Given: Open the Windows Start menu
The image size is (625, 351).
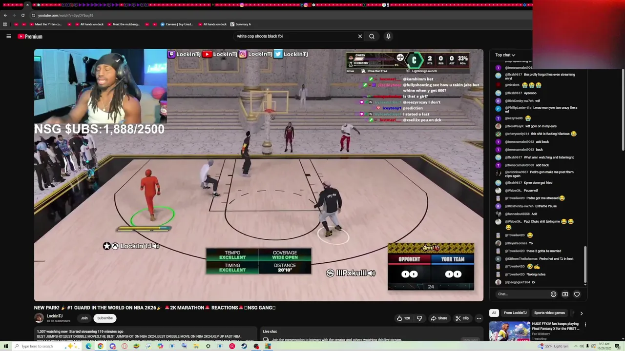Looking at the screenshot, I should point(5,346).
